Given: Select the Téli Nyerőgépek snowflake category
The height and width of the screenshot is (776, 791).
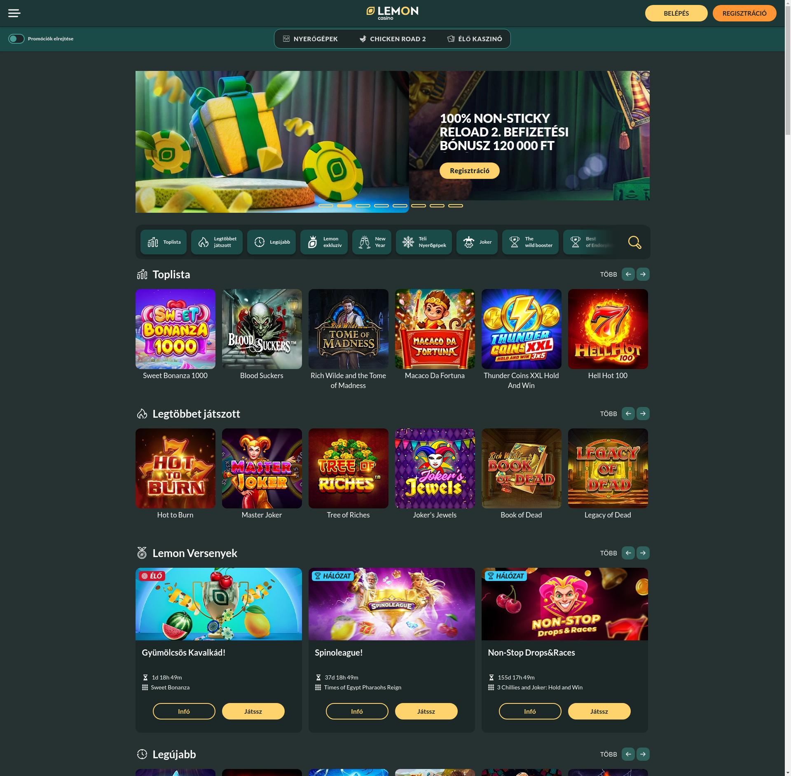Looking at the screenshot, I should pyautogui.click(x=424, y=242).
